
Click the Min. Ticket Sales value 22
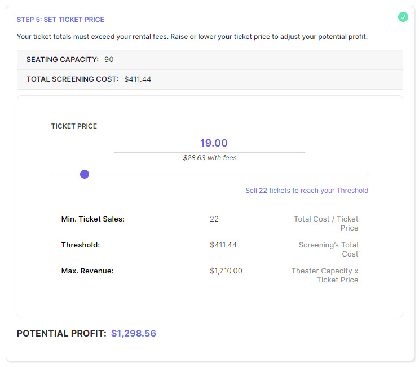(x=214, y=219)
